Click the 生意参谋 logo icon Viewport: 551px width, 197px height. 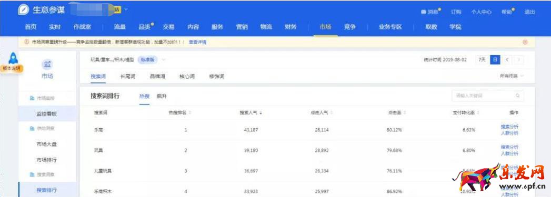[x=24, y=10]
